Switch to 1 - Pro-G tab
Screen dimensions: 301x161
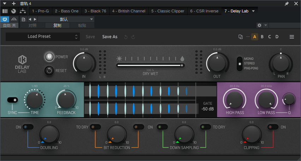point(40,11)
